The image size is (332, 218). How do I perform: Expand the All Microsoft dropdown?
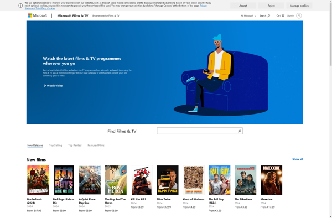[x=248, y=15]
